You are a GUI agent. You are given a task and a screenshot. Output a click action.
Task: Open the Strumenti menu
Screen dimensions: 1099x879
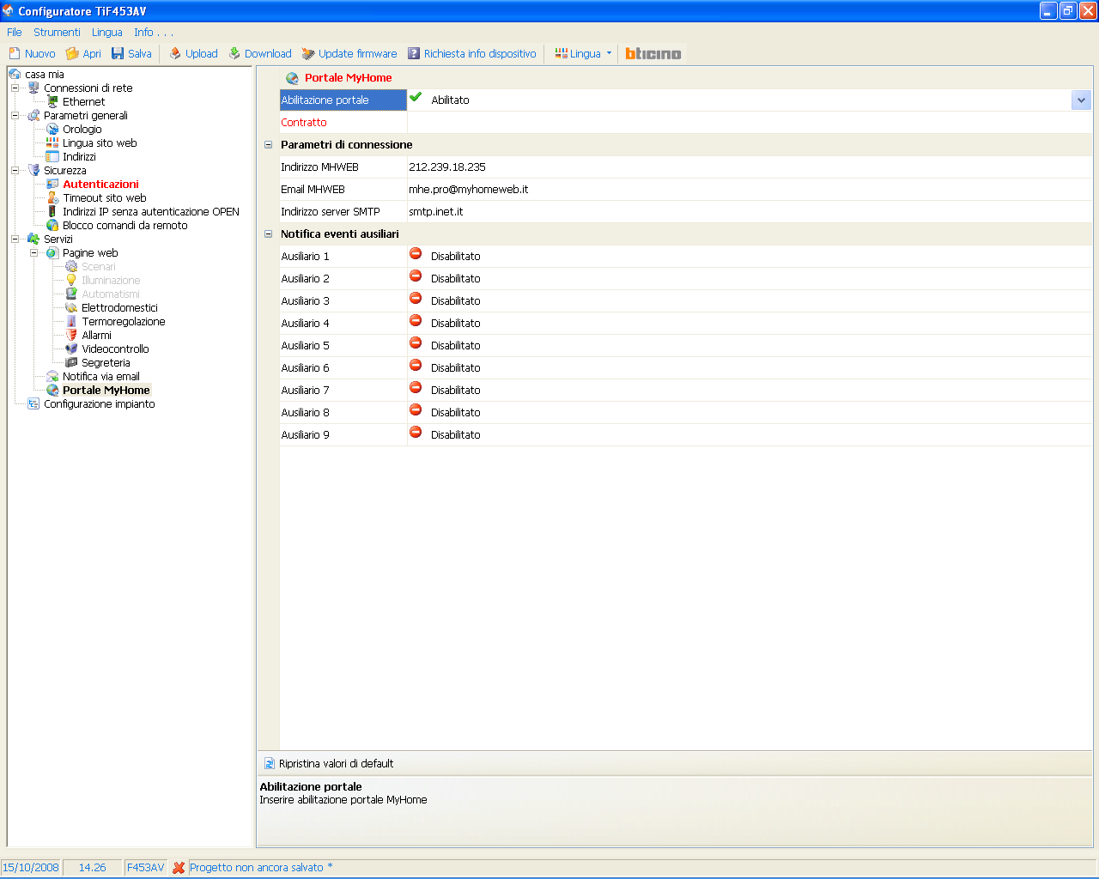click(x=57, y=33)
